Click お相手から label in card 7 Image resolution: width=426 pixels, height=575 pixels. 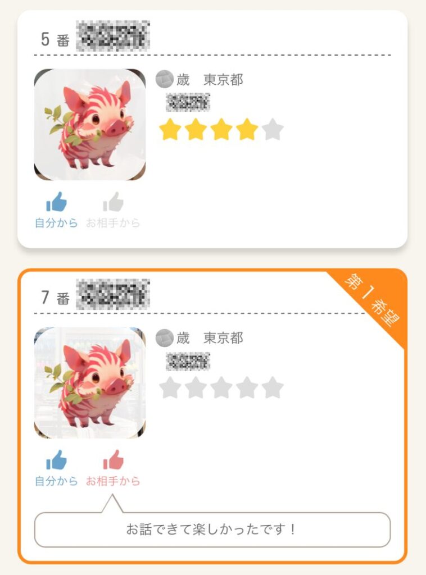[113, 481]
